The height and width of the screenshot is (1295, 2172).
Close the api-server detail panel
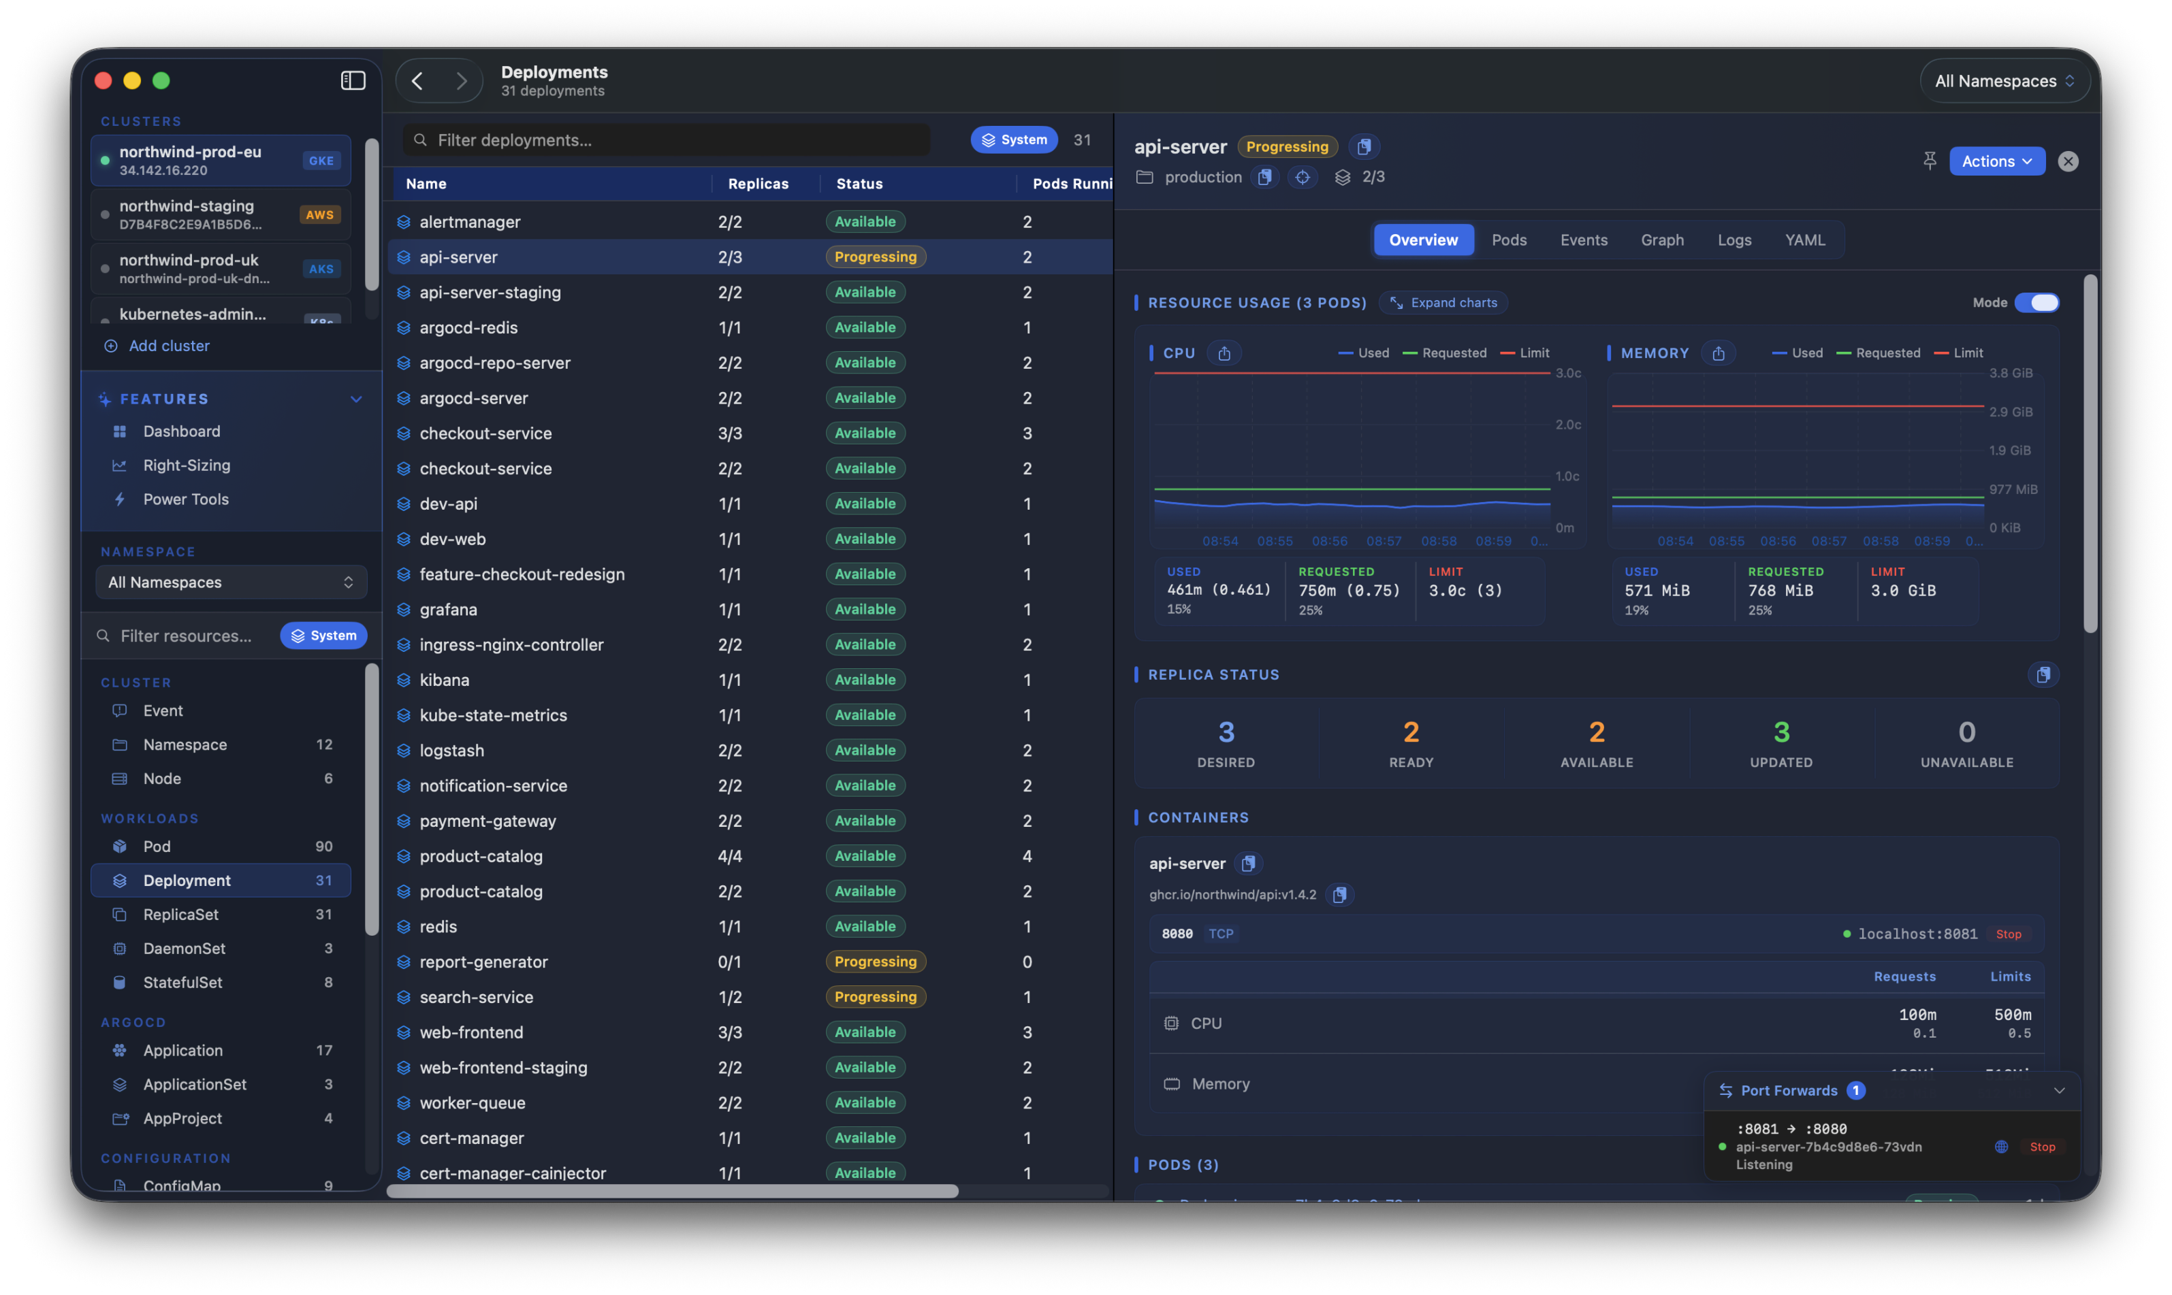click(2067, 161)
